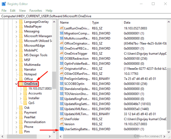Expand the Messaging key
171x139 pixels.
pyautogui.click(x=16, y=32)
